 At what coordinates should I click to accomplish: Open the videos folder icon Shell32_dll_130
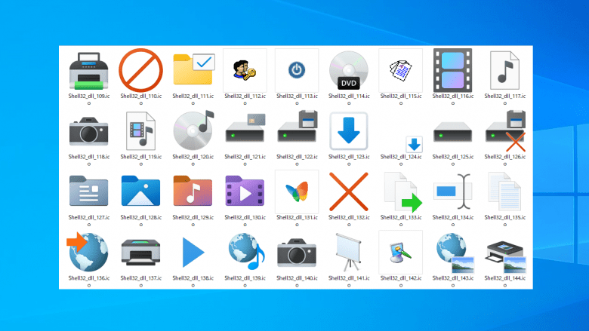[245, 191]
